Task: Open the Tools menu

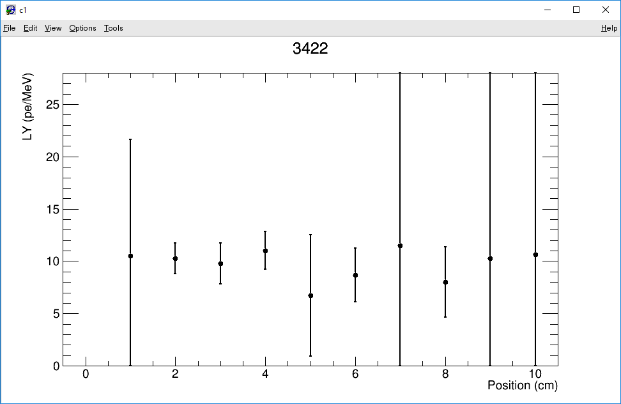Action: click(x=113, y=28)
